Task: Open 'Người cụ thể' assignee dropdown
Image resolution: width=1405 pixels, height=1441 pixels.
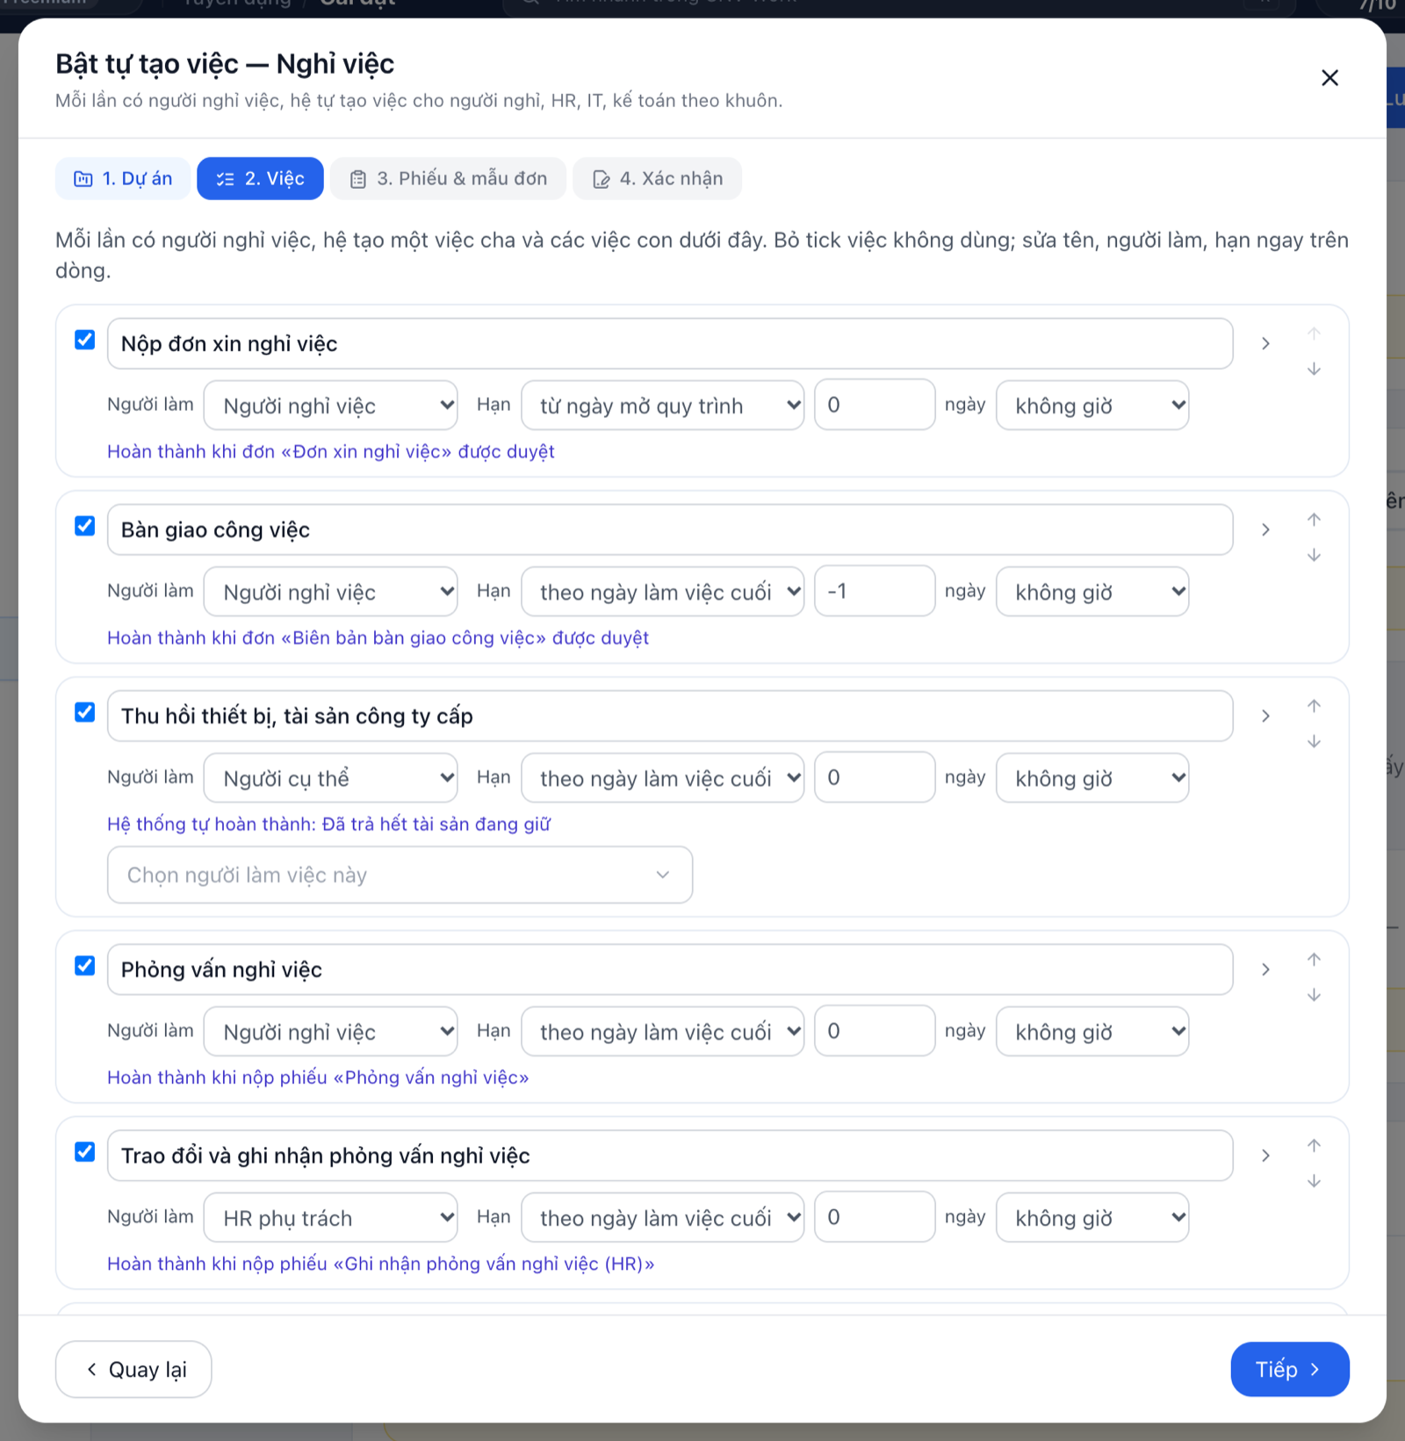Action: coord(330,778)
